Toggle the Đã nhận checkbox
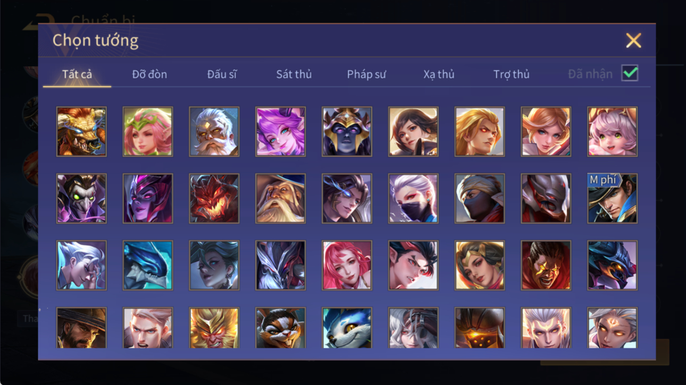The image size is (686, 385). point(630,74)
